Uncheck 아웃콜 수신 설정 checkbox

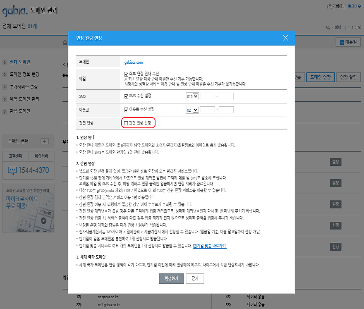coord(126,110)
